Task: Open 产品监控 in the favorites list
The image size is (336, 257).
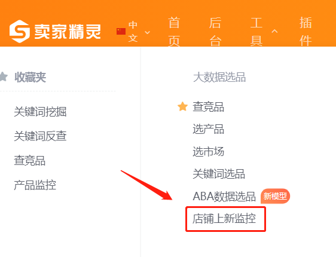Action: [x=35, y=185]
